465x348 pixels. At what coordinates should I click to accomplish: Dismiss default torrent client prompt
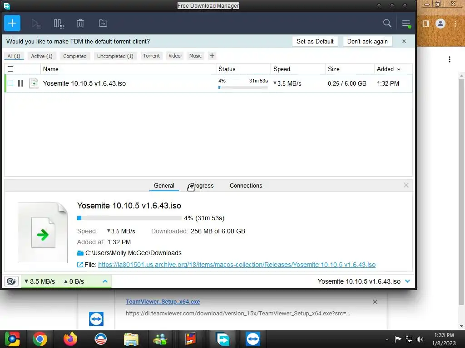click(404, 41)
